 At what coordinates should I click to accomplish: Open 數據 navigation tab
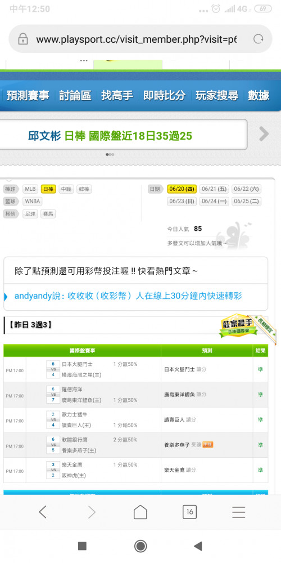(x=259, y=95)
